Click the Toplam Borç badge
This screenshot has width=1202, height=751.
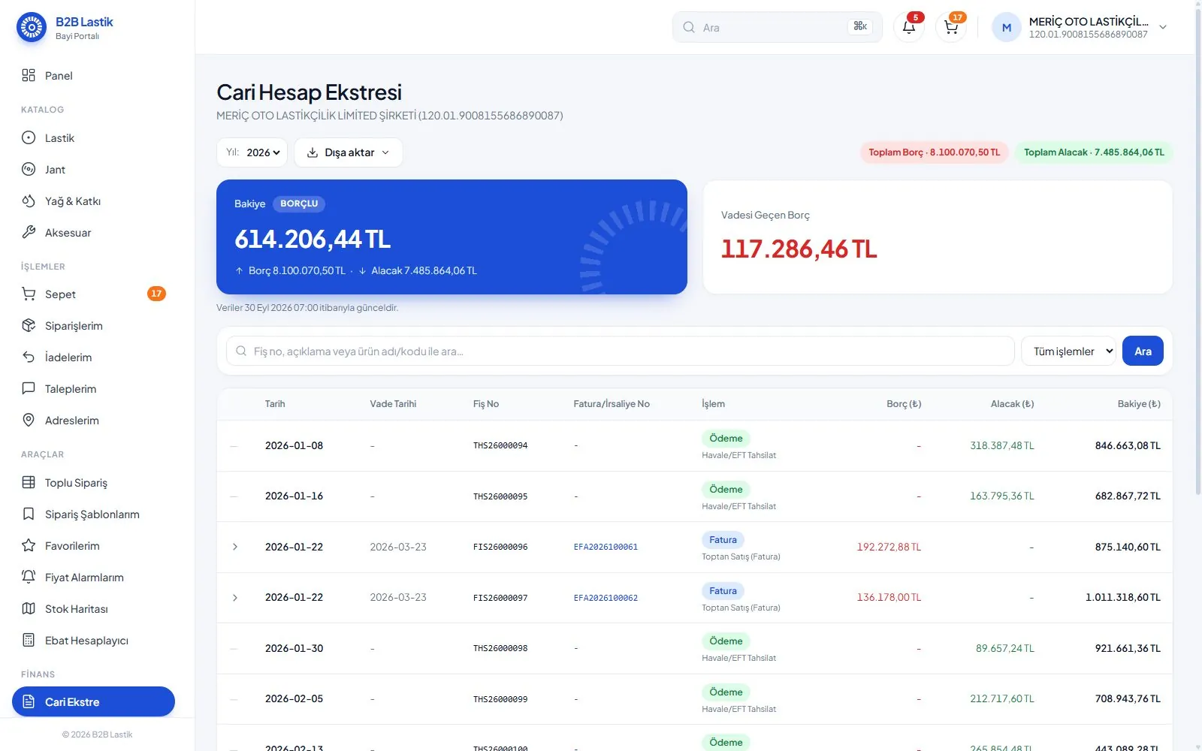click(x=934, y=152)
